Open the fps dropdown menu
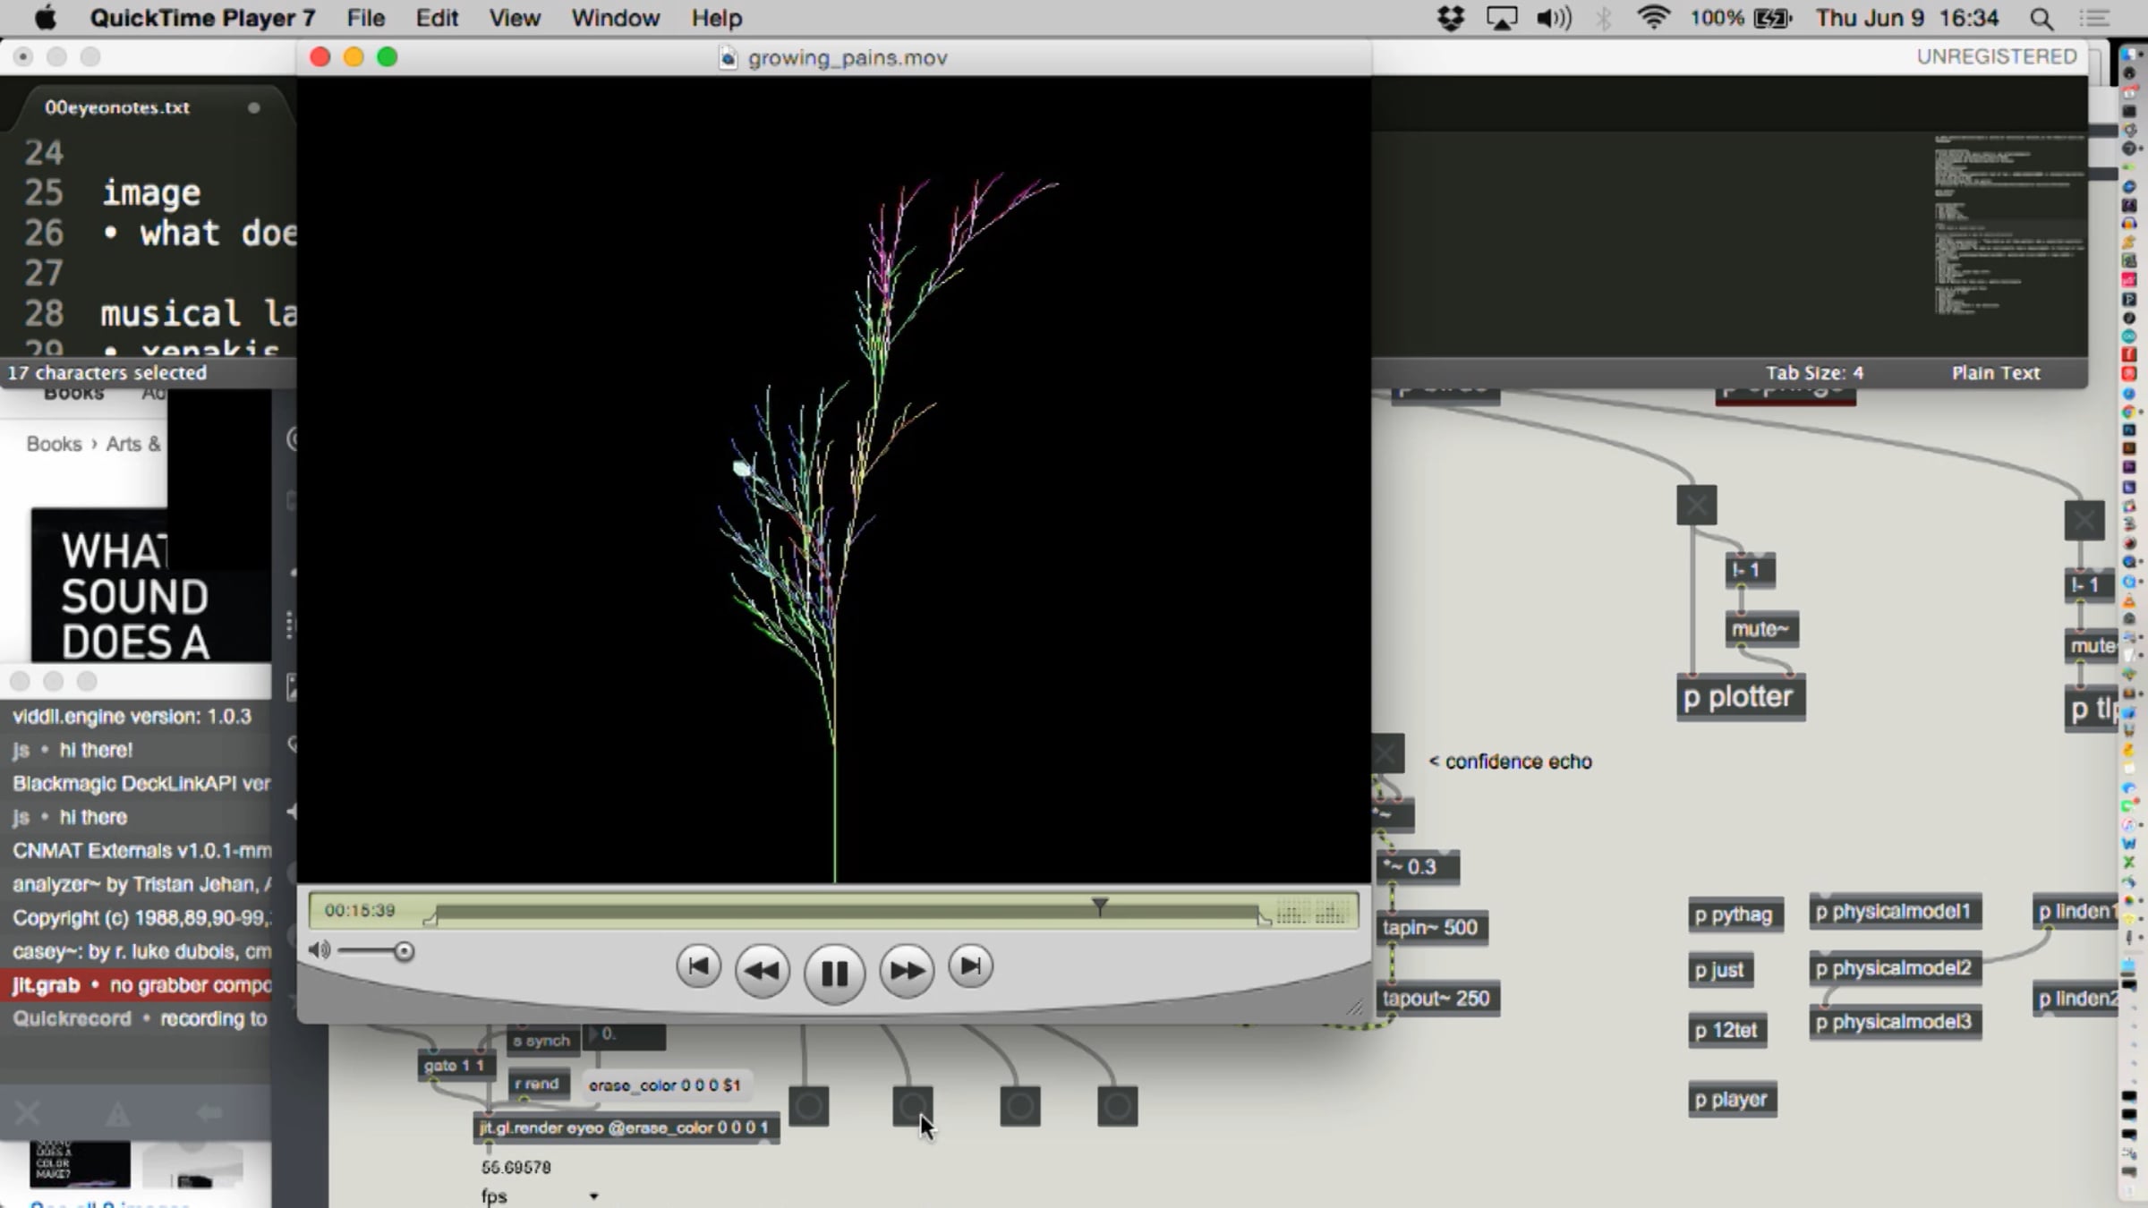 tap(540, 1196)
